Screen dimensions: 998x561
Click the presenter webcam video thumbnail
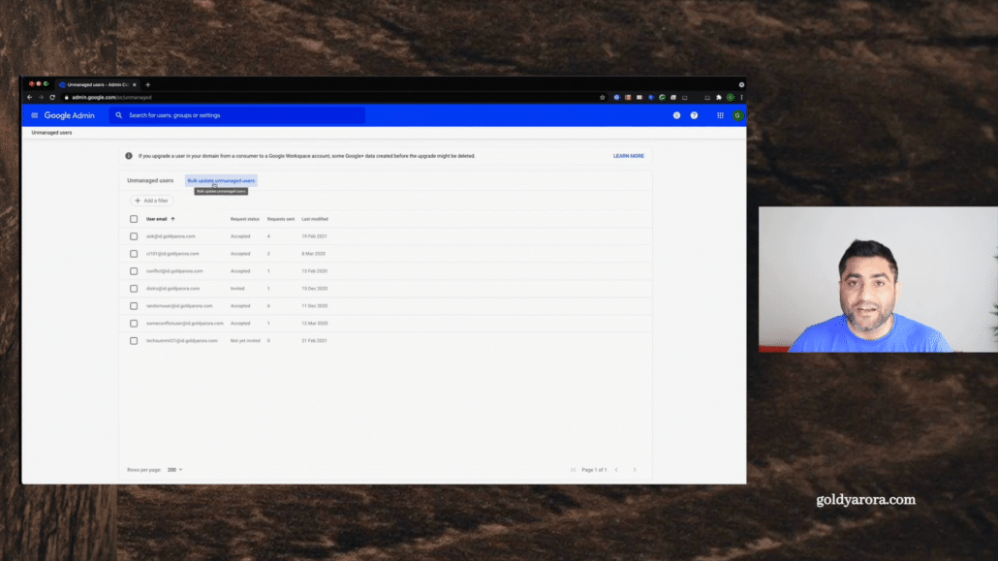point(879,279)
